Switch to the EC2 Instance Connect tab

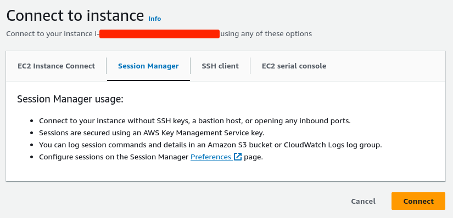tap(57, 66)
